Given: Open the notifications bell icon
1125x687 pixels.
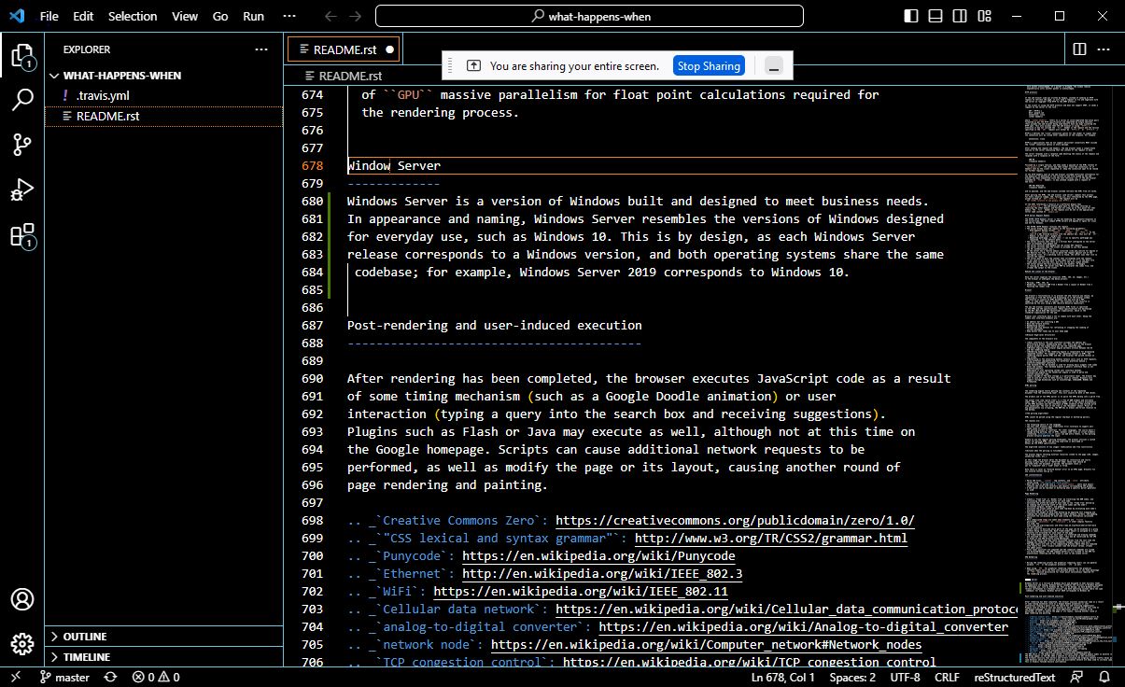Looking at the screenshot, I should click(x=1106, y=678).
